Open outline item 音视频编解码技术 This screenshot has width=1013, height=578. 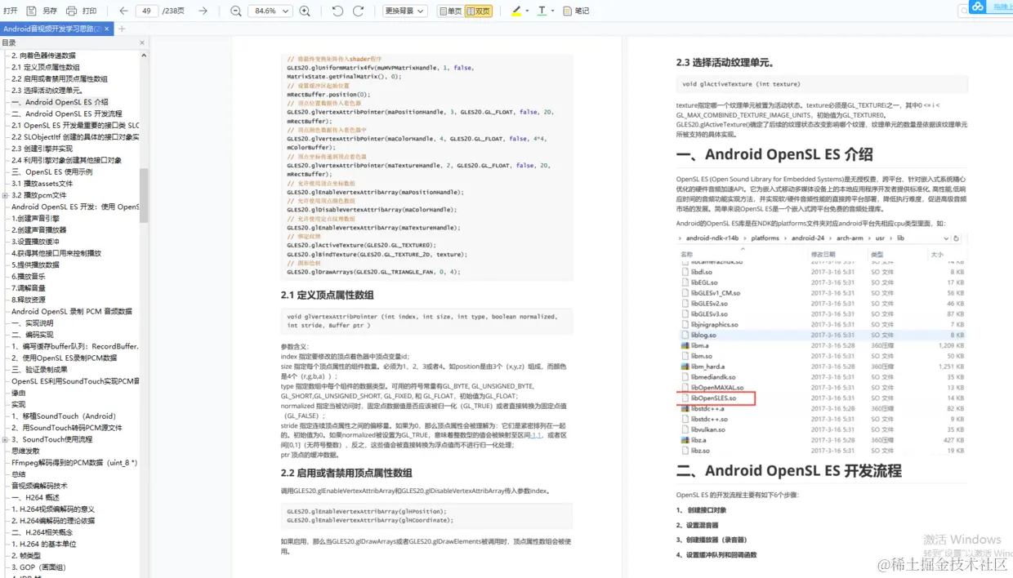coord(39,486)
